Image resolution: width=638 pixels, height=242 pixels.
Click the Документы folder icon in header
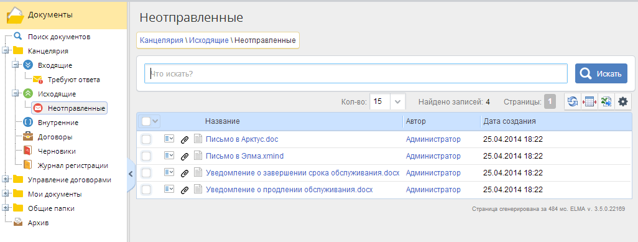pos(16,15)
